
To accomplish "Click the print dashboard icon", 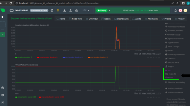I will coord(77,11).
